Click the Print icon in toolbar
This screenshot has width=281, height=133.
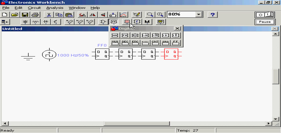coord(35,15)
